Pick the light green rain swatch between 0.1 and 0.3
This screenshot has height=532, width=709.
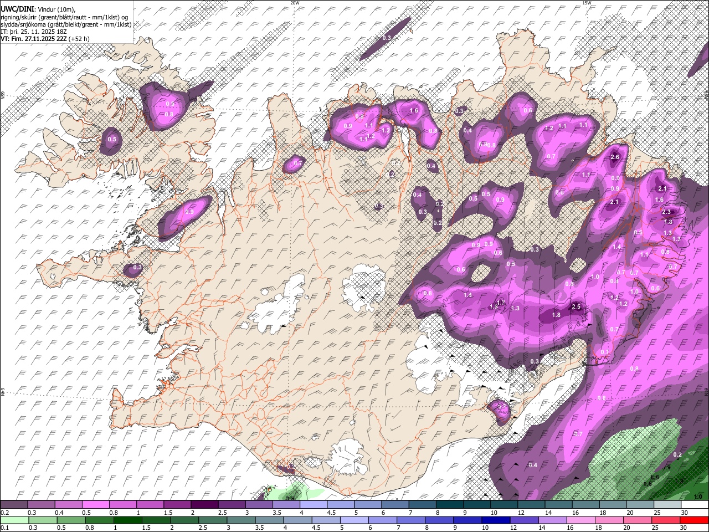pos(14,520)
